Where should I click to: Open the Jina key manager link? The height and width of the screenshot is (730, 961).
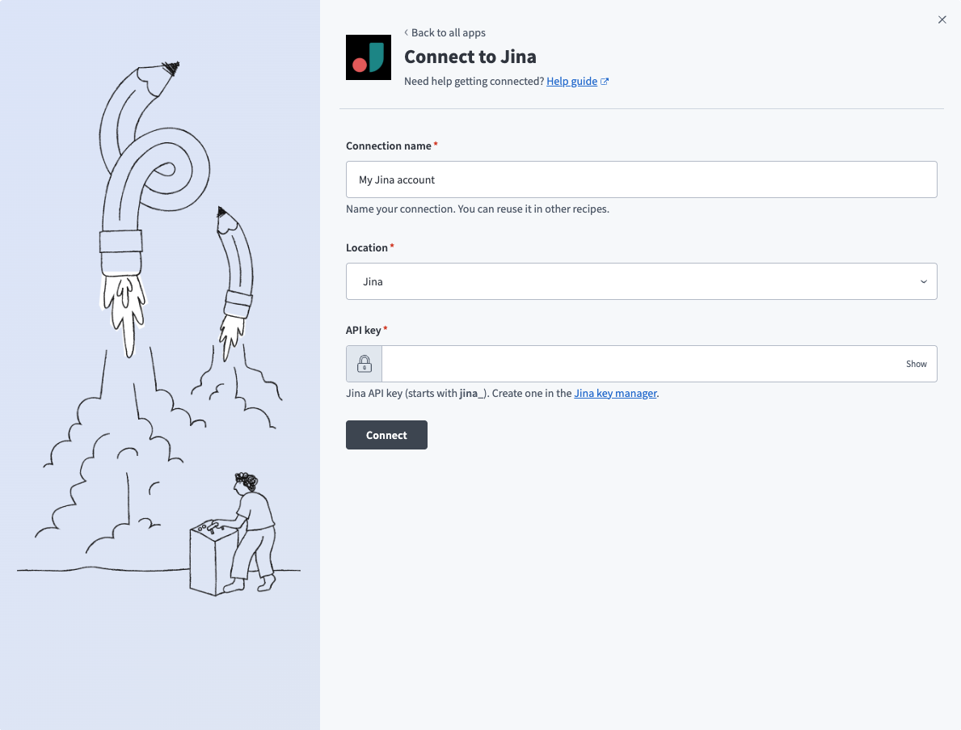click(615, 393)
